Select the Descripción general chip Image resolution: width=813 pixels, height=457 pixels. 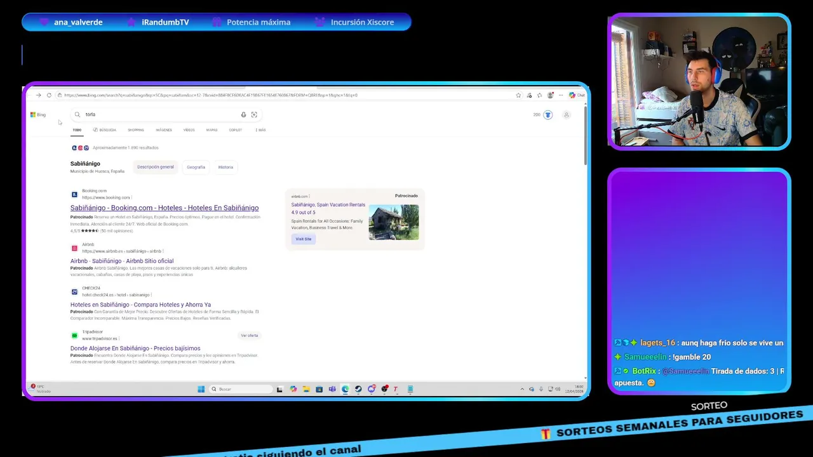(x=156, y=167)
